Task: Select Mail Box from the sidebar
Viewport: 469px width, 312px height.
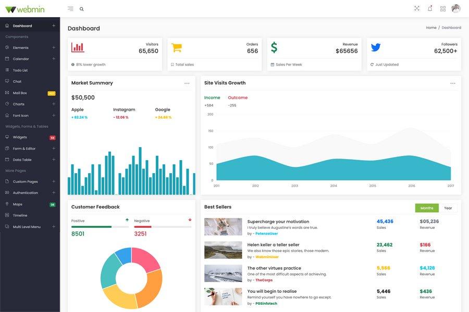Action: pos(19,92)
